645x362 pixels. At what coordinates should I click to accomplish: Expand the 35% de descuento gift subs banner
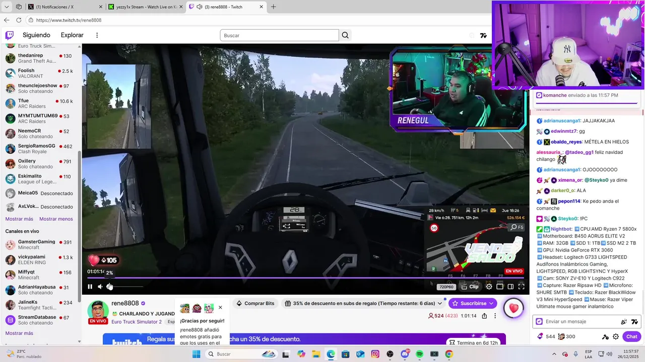point(363,303)
